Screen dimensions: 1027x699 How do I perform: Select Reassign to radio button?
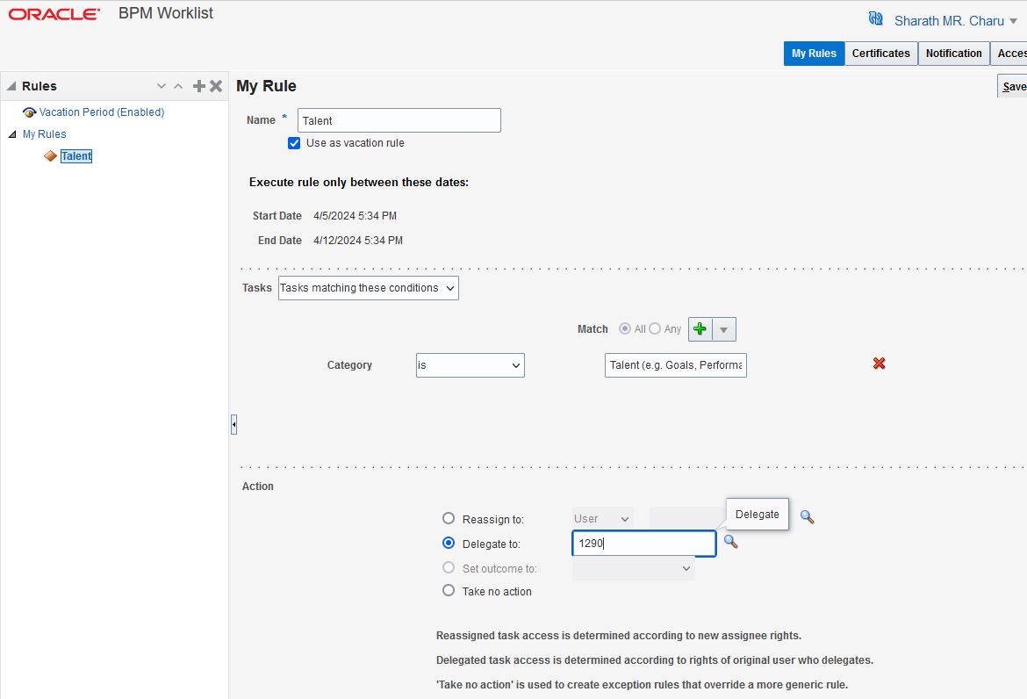[x=448, y=518]
